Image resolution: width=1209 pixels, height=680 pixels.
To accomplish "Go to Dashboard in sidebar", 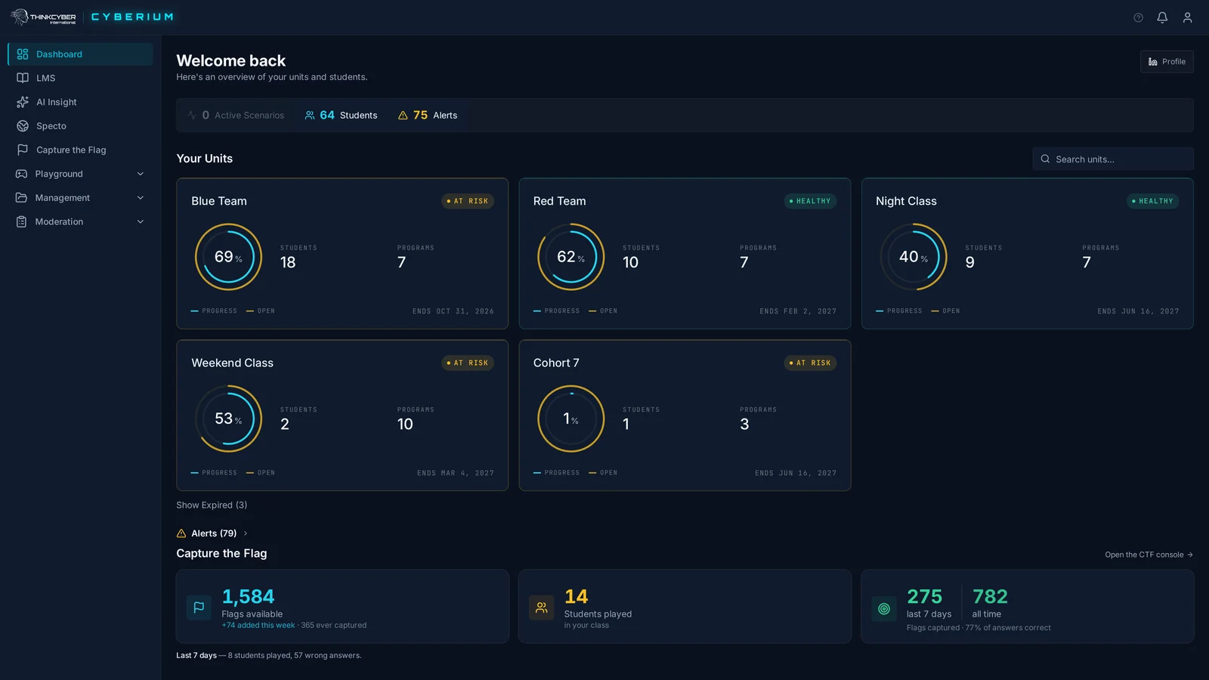I will click(x=80, y=54).
